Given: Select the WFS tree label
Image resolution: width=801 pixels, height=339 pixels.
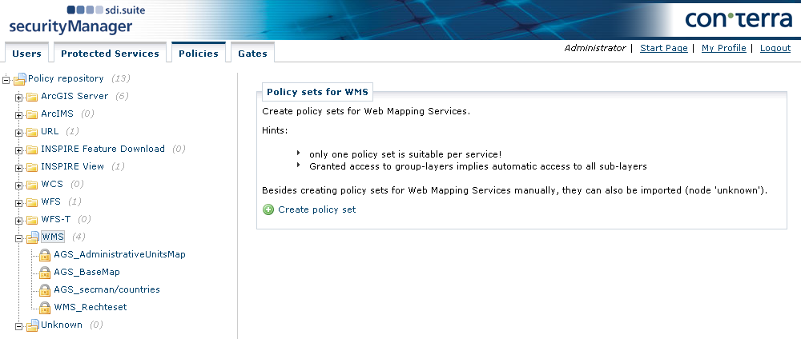Looking at the screenshot, I should point(51,201).
